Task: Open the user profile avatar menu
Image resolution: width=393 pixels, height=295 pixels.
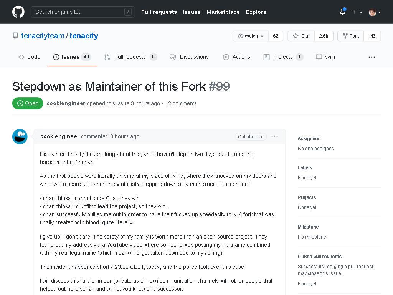Action: (x=375, y=12)
